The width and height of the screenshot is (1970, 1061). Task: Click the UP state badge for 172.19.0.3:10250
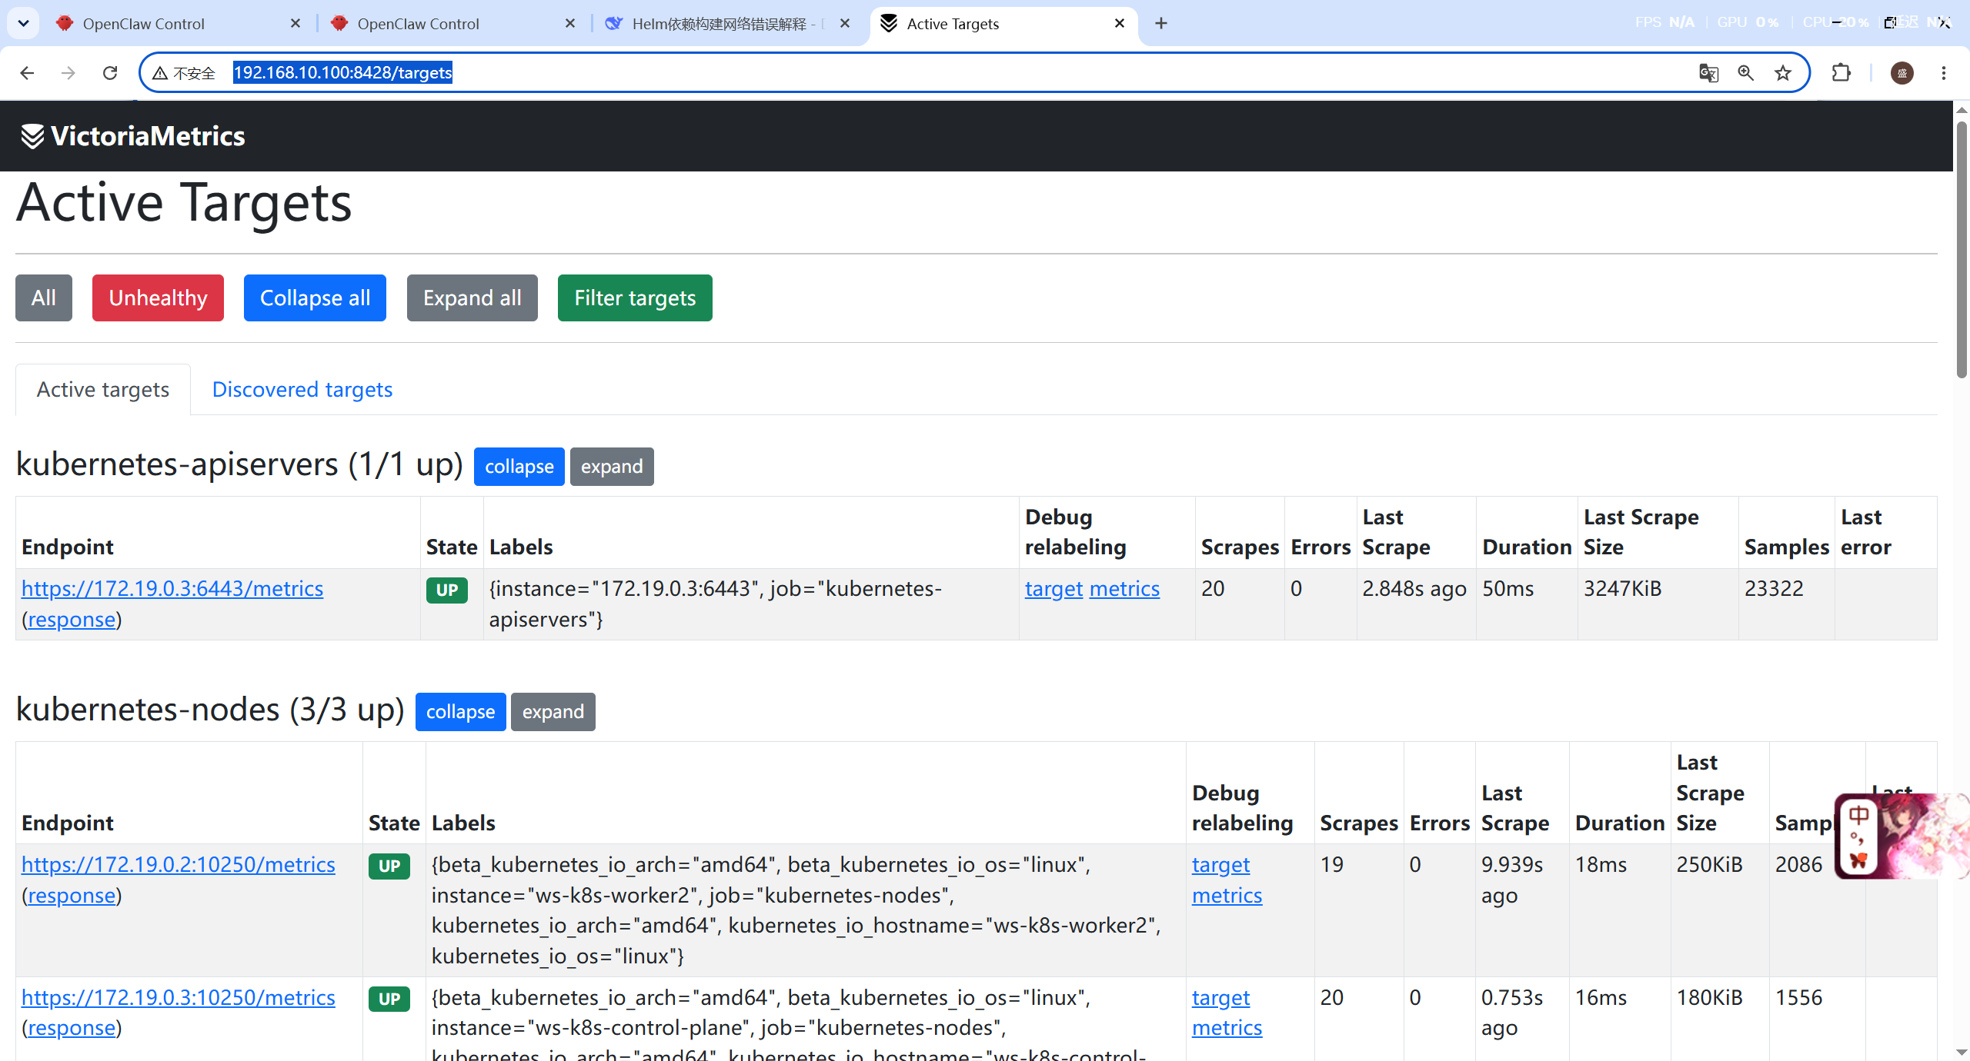pos(389,999)
